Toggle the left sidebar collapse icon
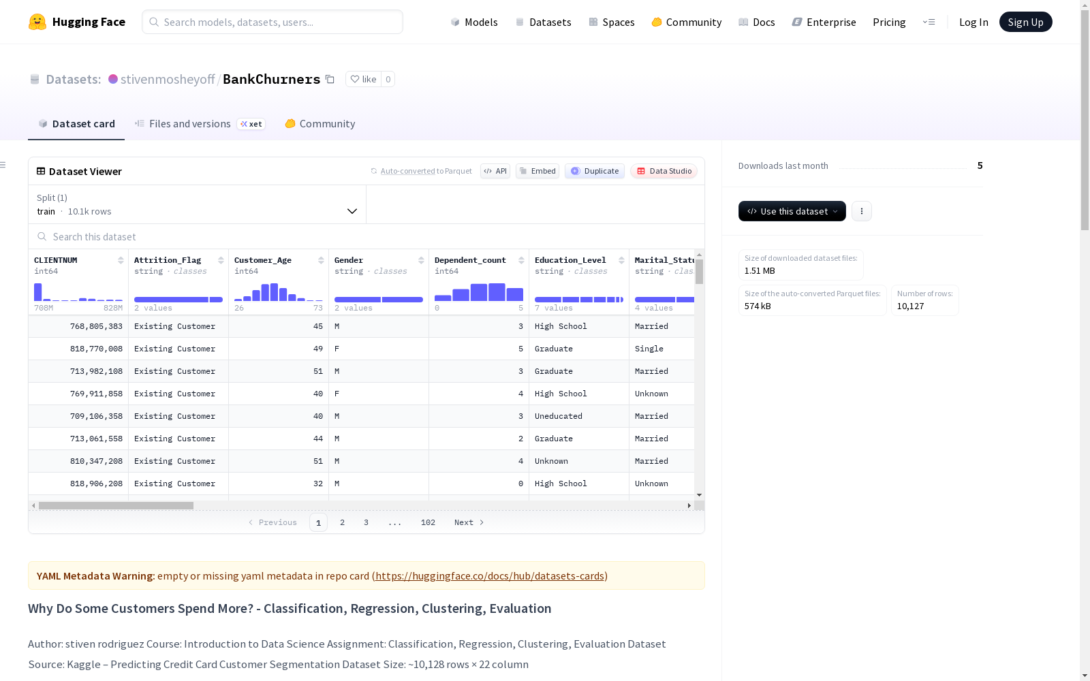This screenshot has height=681, width=1090. (x=3, y=165)
